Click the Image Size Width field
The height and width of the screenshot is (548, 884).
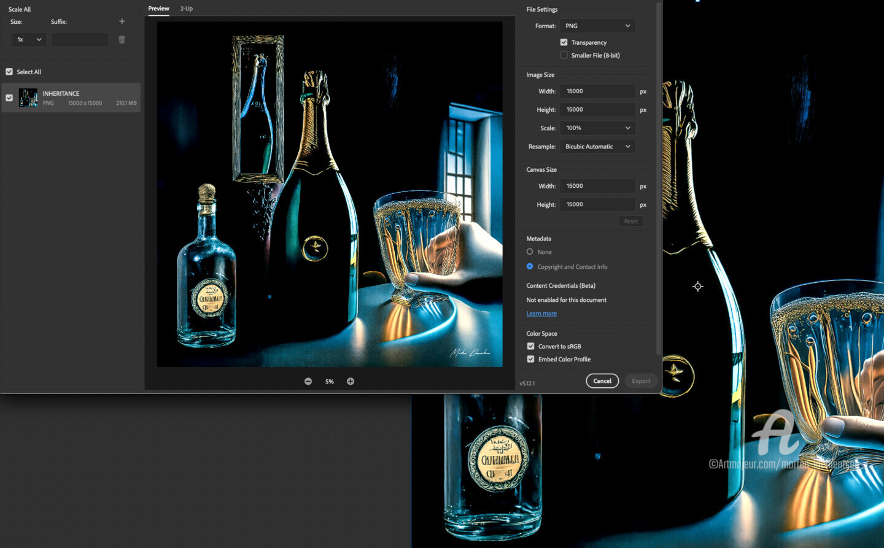point(597,91)
